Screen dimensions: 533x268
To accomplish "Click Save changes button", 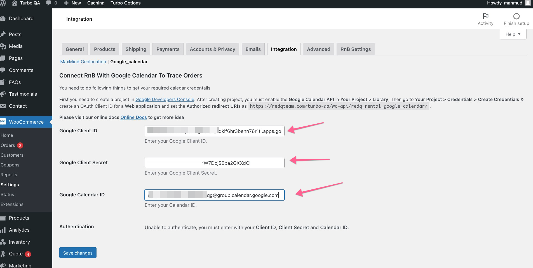I will 78,253.
